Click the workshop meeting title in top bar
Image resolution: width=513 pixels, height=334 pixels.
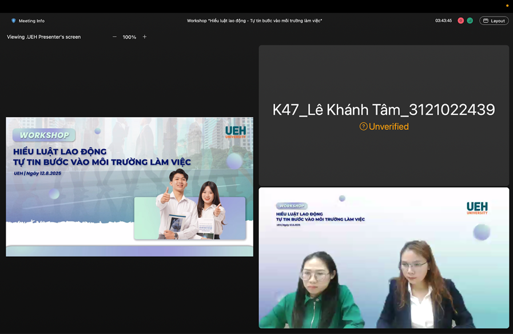254,21
